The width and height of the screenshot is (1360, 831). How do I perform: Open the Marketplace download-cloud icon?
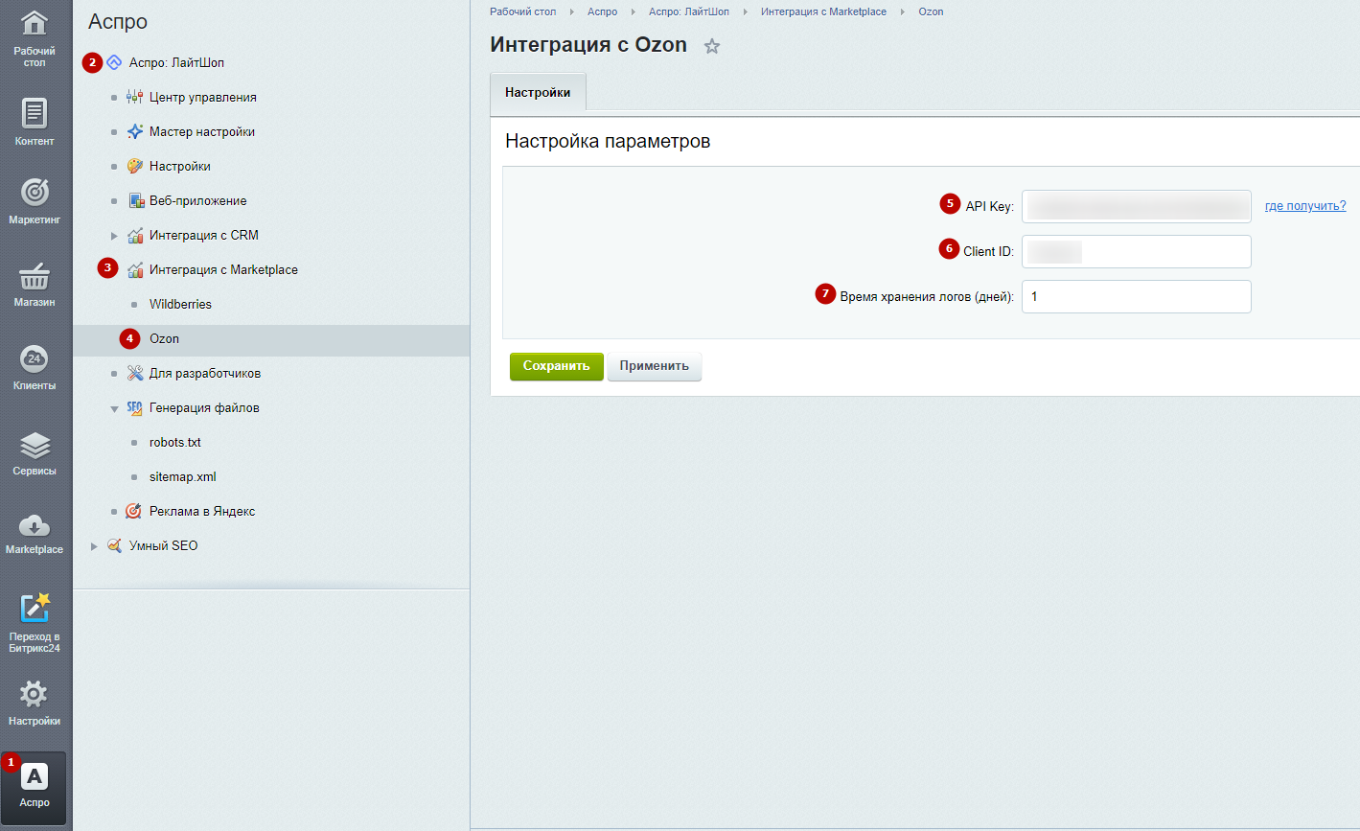pos(35,525)
